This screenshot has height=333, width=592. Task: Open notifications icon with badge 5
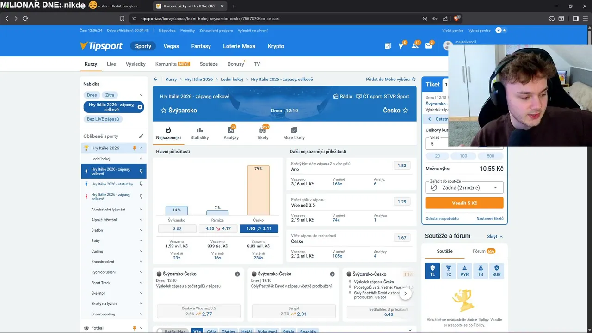(x=401, y=46)
